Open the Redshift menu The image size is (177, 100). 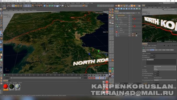(x=78, y=3)
